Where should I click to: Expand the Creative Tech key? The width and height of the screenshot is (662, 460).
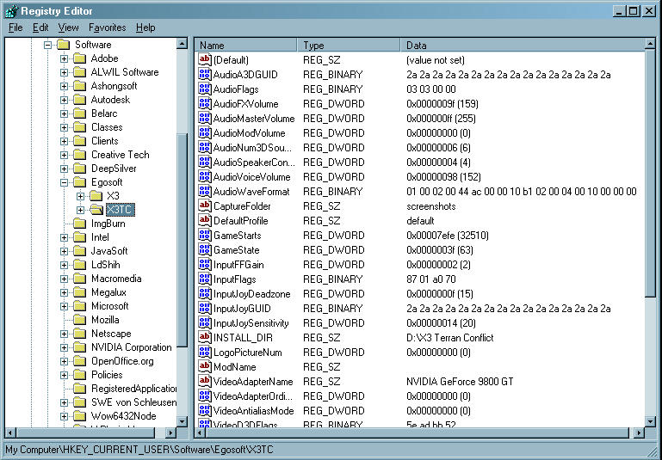click(x=65, y=155)
